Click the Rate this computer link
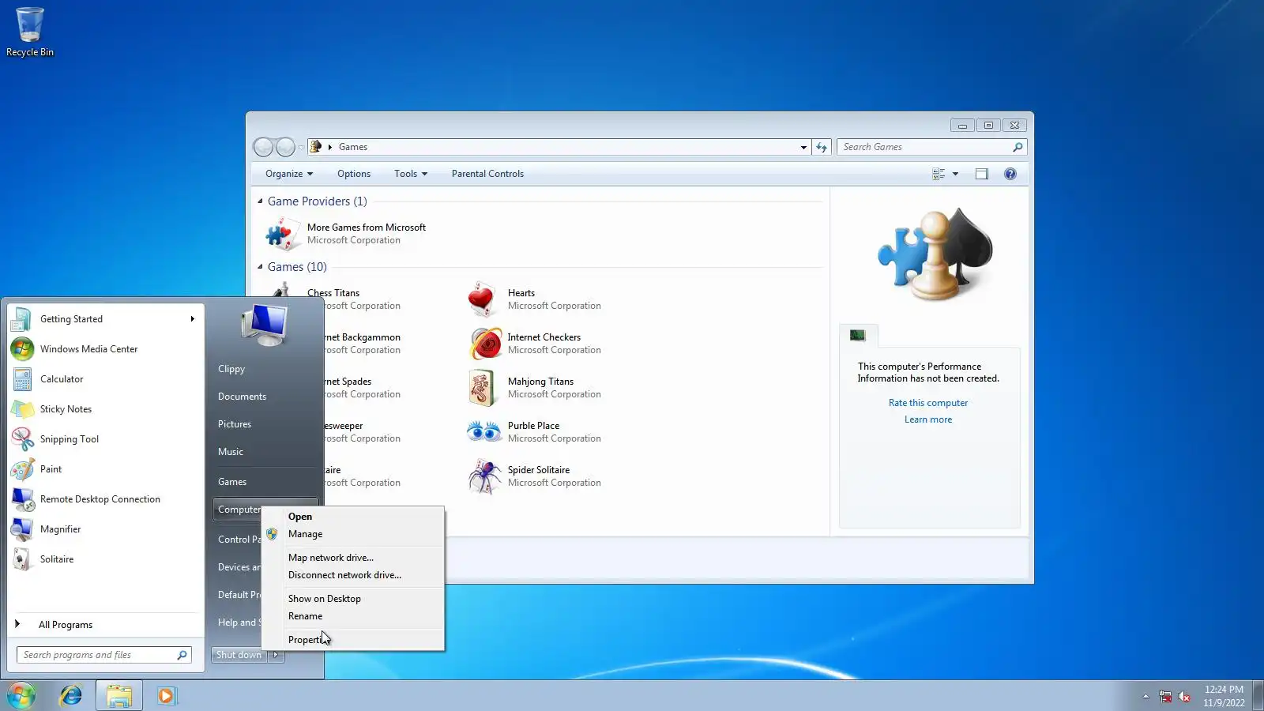 (928, 403)
